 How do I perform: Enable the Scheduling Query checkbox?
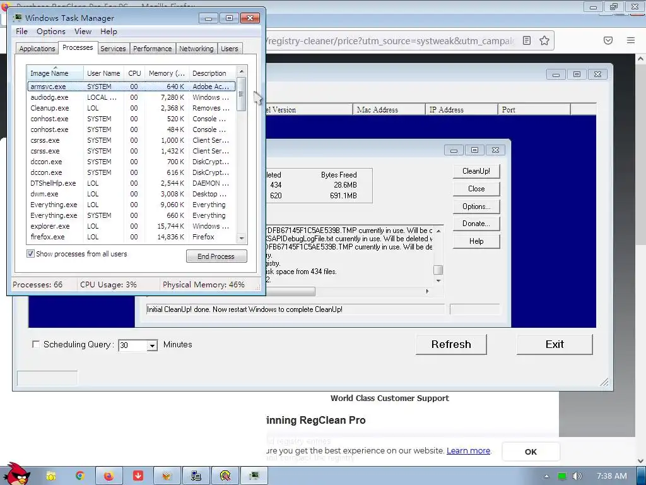36,344
